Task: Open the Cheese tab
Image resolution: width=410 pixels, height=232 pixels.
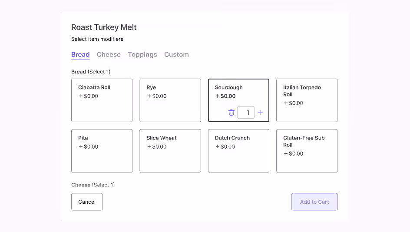Action: coord(109,55)
